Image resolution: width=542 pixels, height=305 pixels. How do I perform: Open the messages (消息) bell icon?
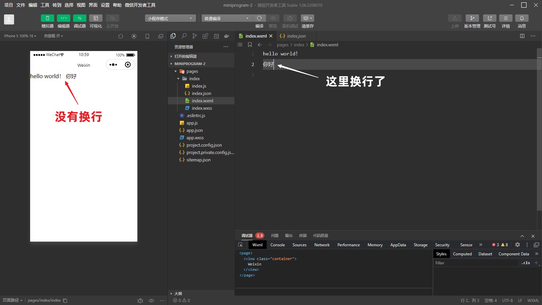[x=522, y=18]
